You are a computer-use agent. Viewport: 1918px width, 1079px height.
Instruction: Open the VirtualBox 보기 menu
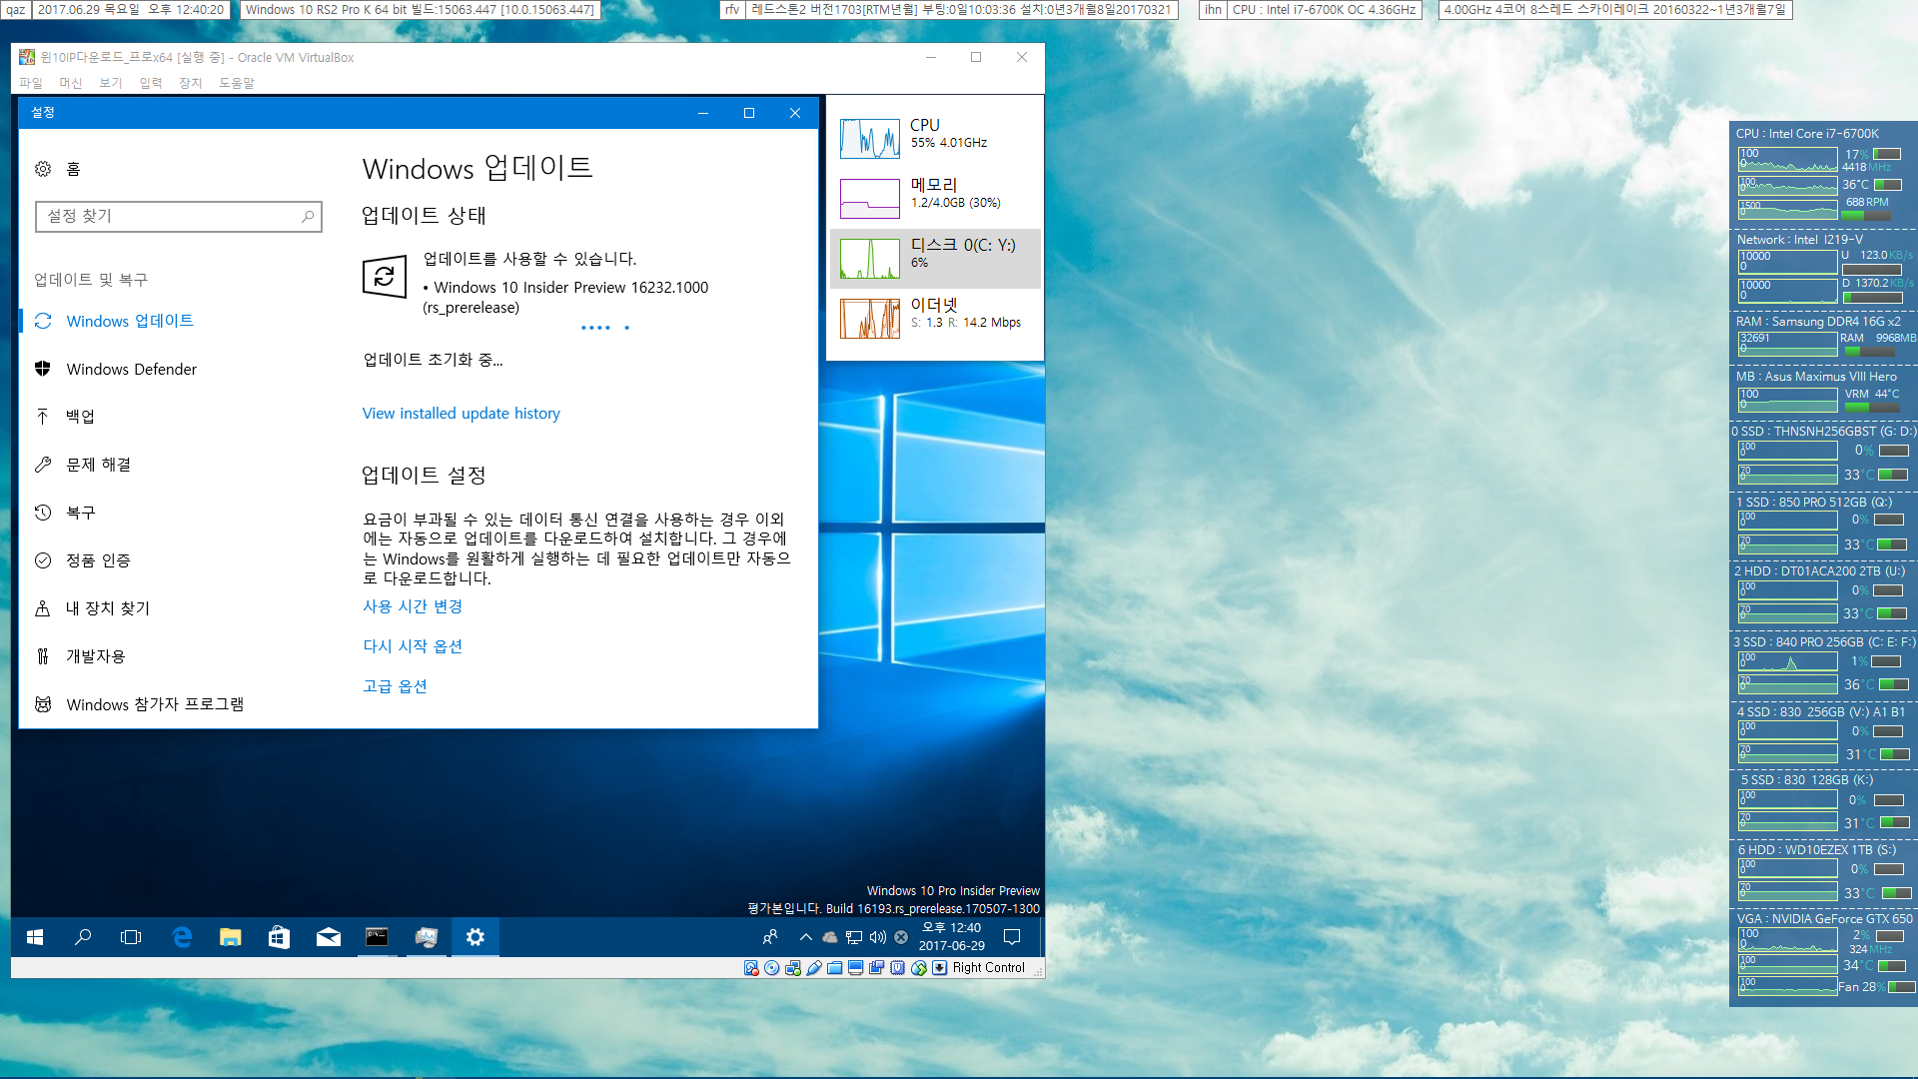coord(111,83)
